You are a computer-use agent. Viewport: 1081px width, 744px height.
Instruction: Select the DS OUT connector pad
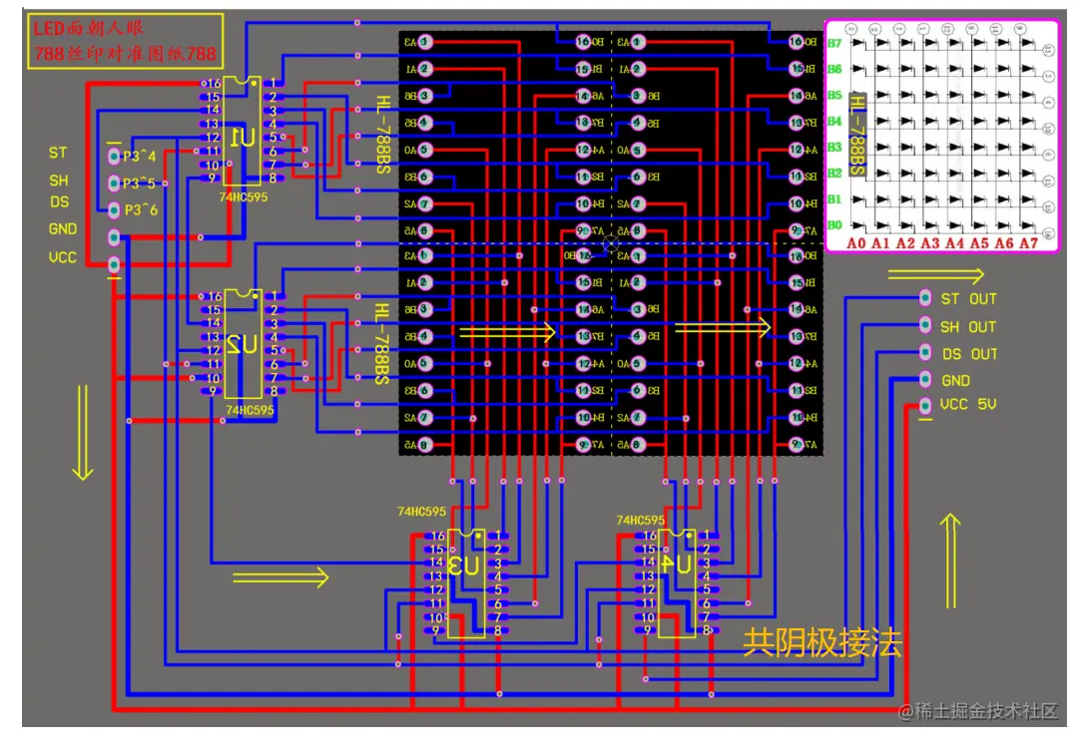(925, 352)
